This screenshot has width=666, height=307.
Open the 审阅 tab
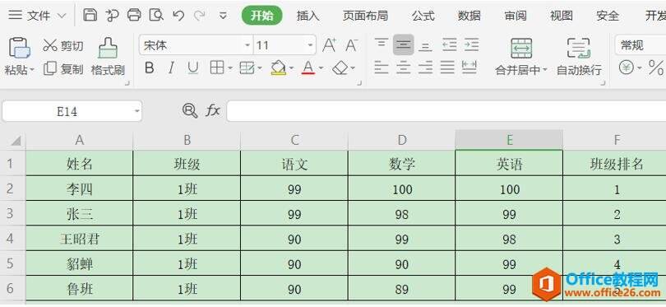coord(516,16)
